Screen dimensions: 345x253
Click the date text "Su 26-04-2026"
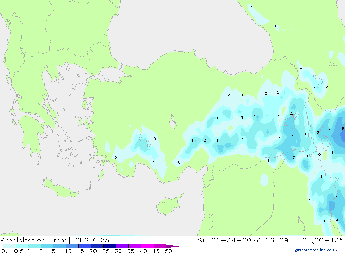tap(229, 240)
